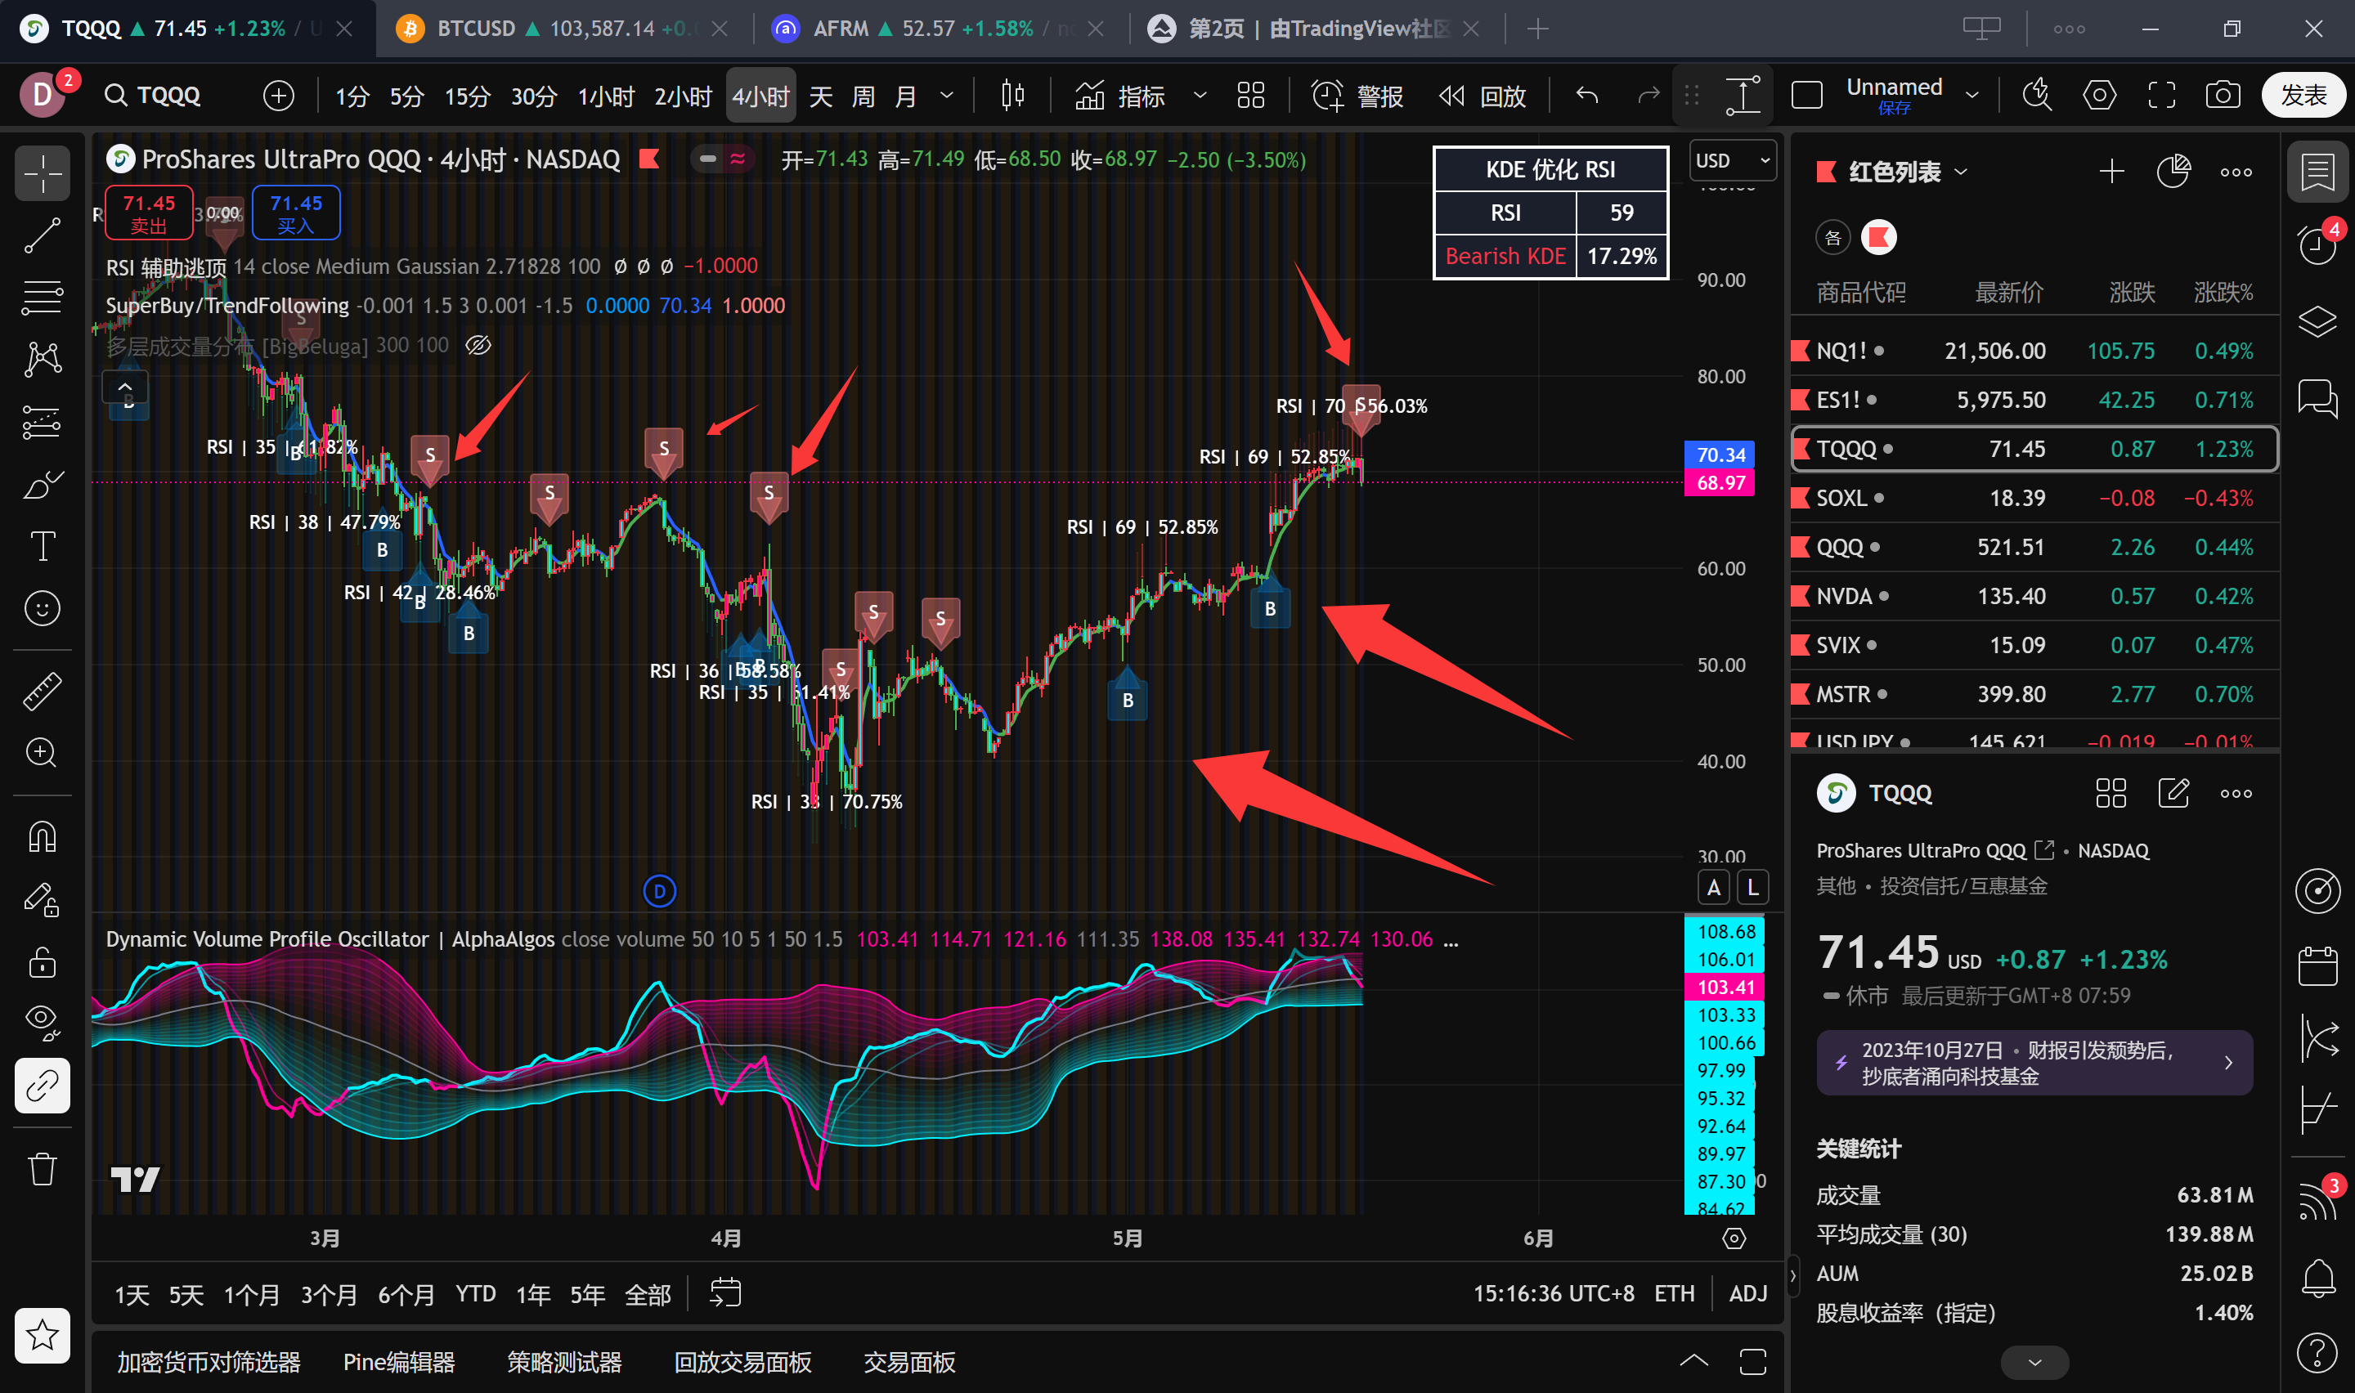Open the emoji icons tool
The width and height of the screenshot is (2355, 1393).
(43, 608)
